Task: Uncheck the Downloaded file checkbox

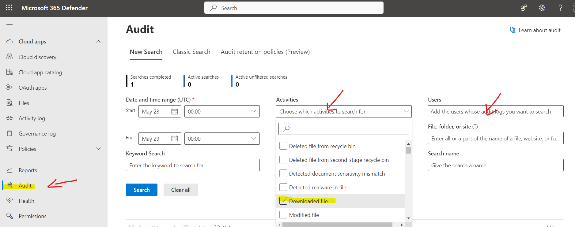Action: [x=283, y=201]
